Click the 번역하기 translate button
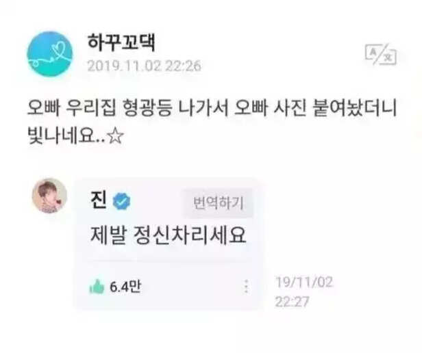 coord(219,203)
